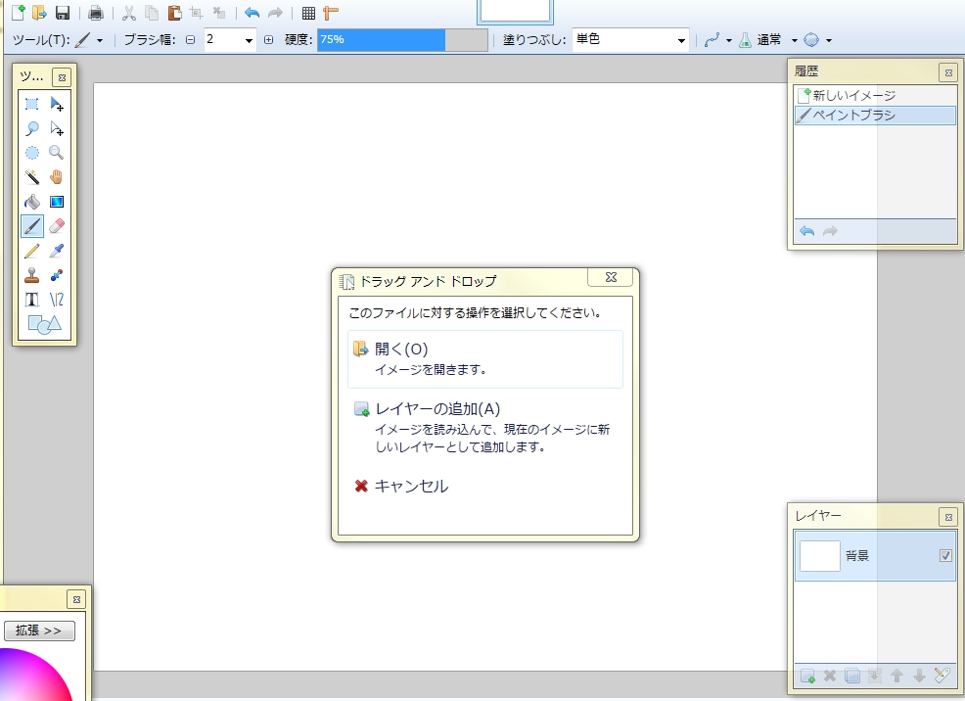Viewport: 965px width, 701px height.
Task: Click merge layer down icon
Action: 875,676
